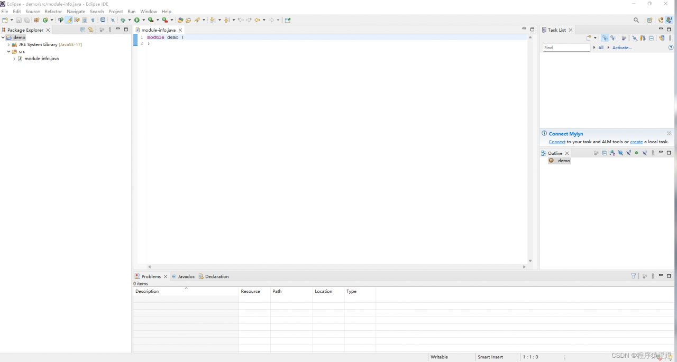
Task: Click the Resource column header
Action: click(254, 291)
